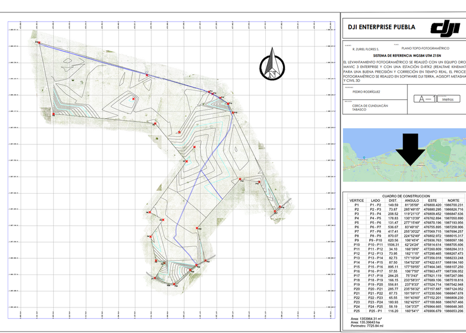The width and height of the screenshot is (466, 333).
Task: Select the red P17 vertex marker
Action: click(275, 211)
